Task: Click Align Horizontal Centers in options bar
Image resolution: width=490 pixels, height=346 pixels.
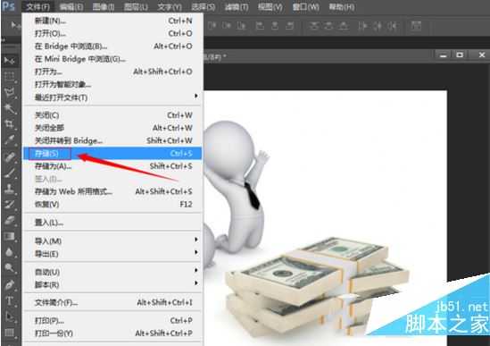Action: 275,26
